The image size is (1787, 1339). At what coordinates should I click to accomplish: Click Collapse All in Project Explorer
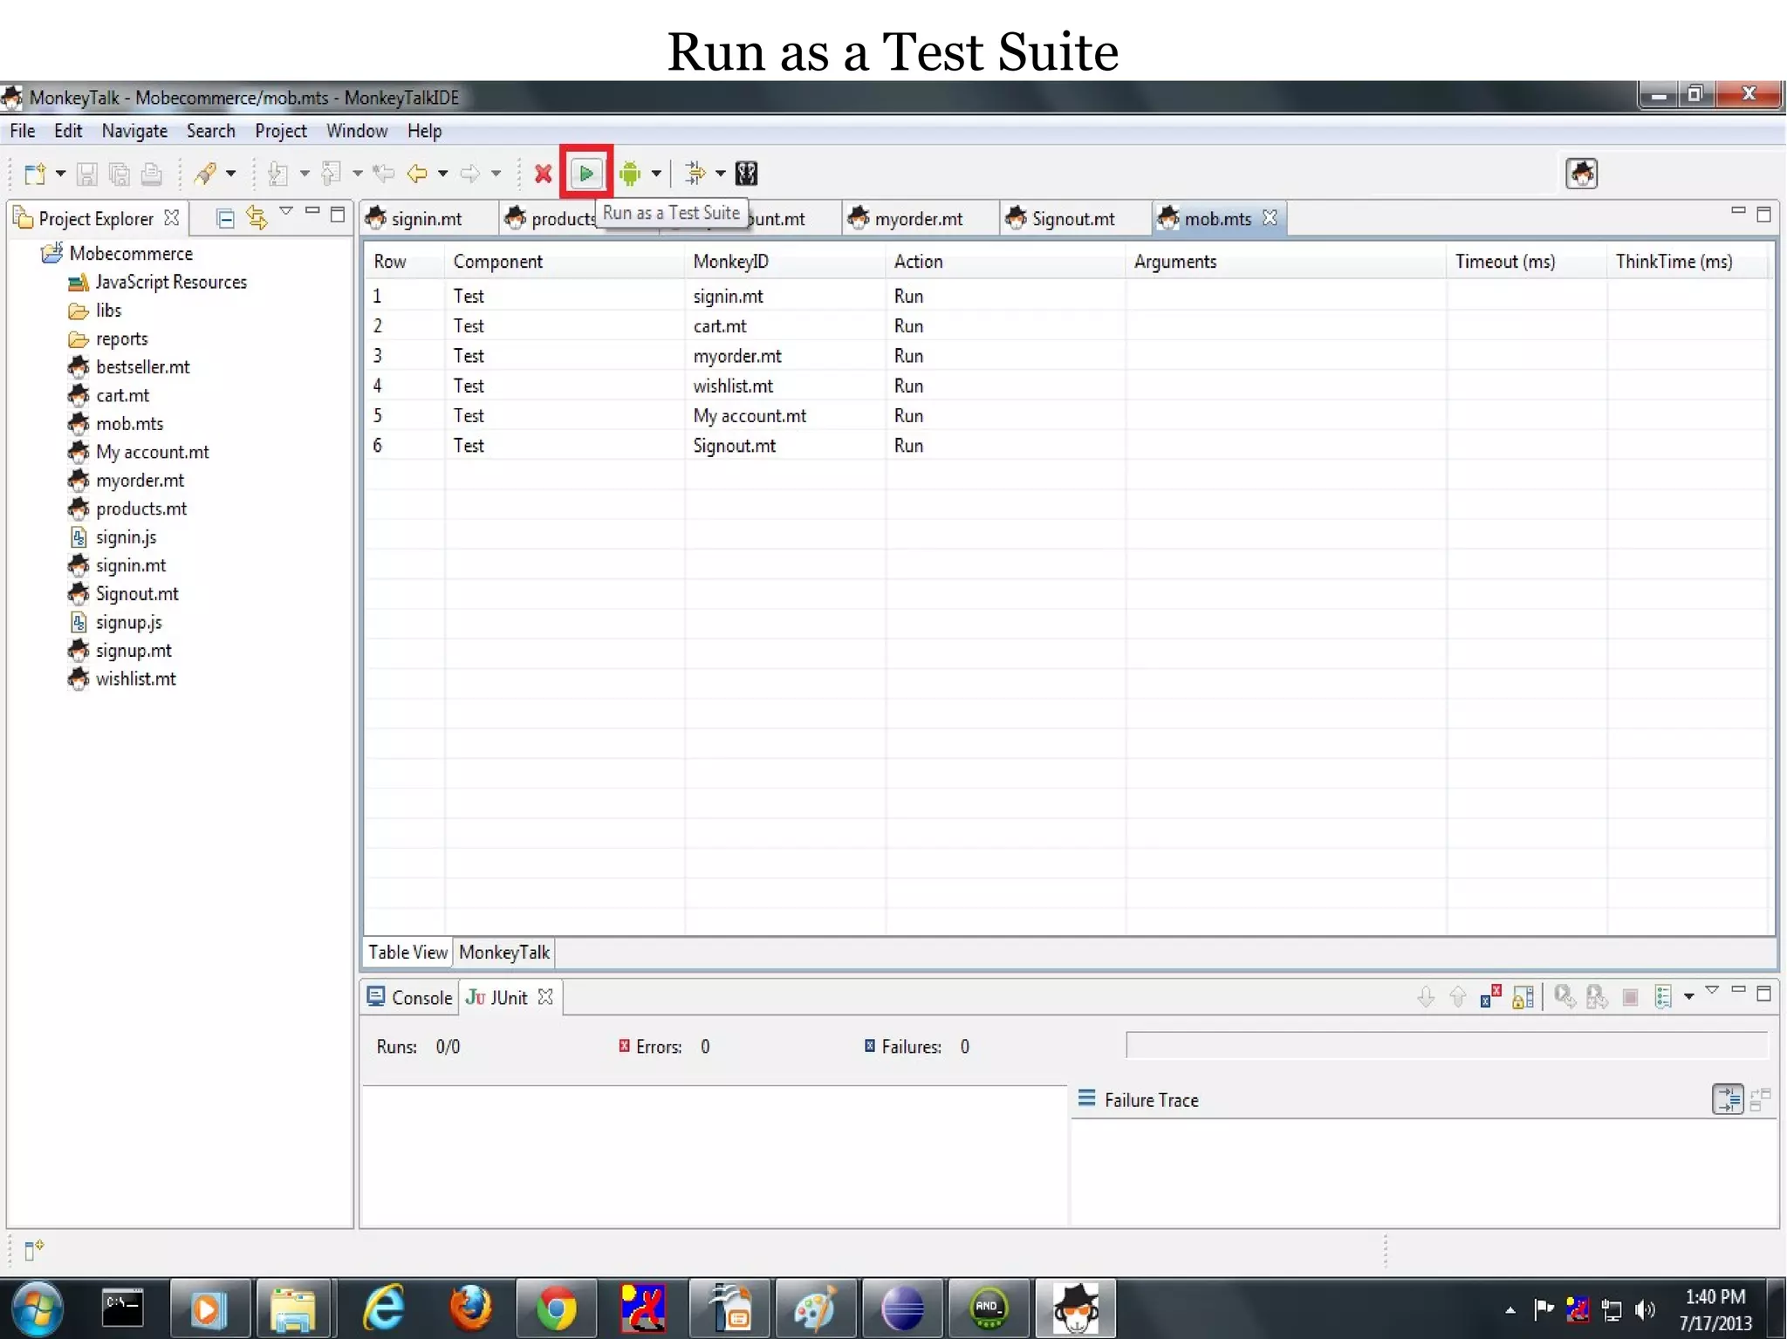click(225, 218)
